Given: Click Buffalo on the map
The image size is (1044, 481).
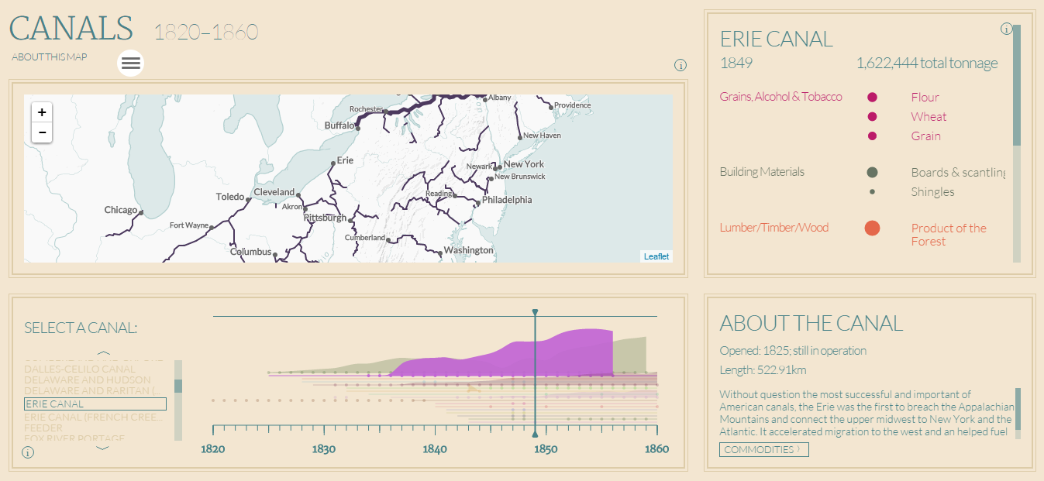Looking at the screenshot, I should click(x=339, y=125).
